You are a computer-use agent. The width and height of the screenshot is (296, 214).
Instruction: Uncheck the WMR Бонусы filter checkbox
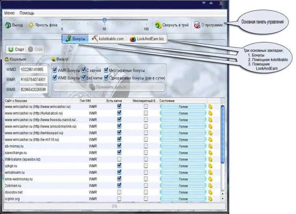55,70
